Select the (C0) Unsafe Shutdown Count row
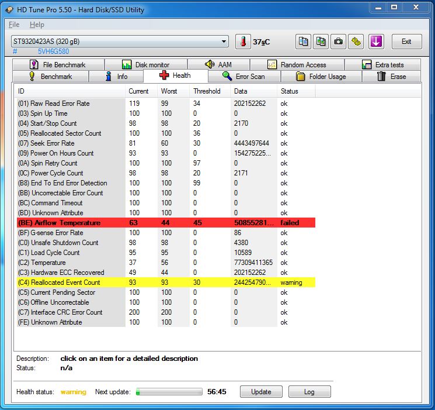 [x=166, y=243]
